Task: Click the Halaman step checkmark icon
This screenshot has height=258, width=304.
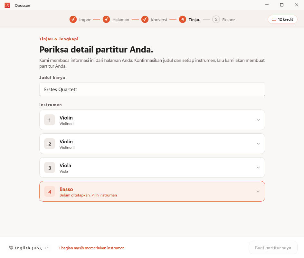Action: [106, 19]
